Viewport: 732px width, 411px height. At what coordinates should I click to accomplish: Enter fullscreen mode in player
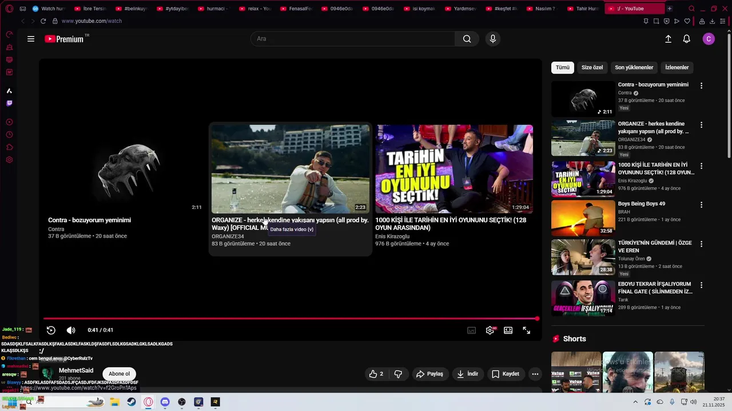tap(527, 330)
